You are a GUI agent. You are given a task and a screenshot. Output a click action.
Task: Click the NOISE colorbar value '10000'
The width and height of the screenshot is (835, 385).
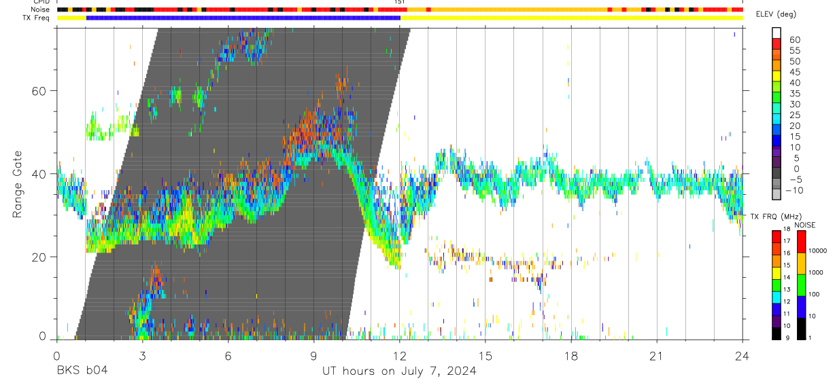(817, 251)
